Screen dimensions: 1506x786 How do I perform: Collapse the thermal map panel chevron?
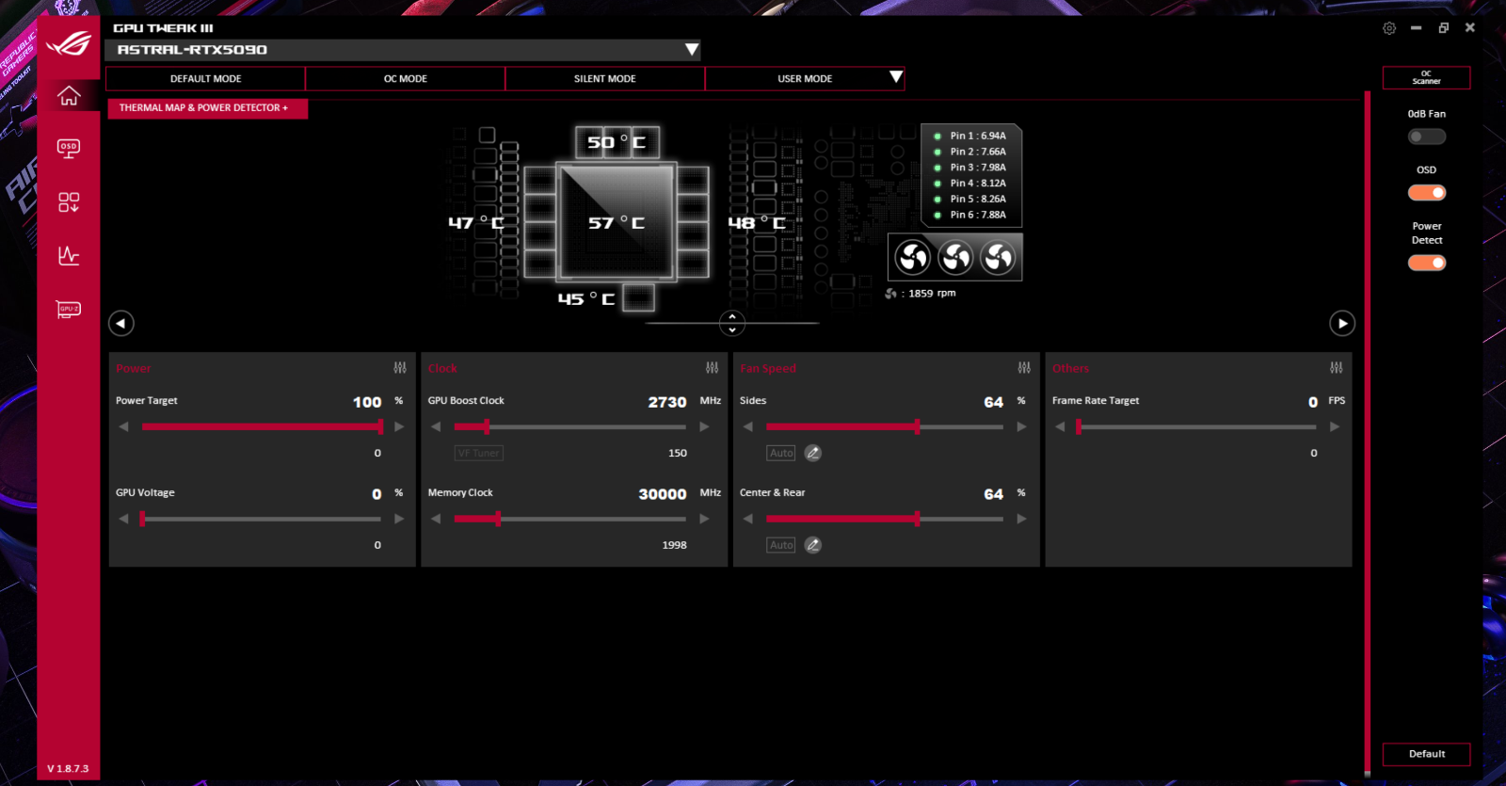(x=732, y=323)
